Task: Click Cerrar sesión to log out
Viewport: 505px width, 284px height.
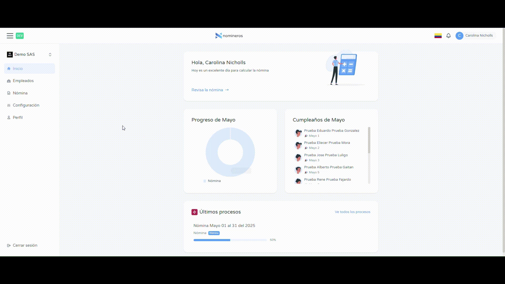Action: (x=25, y=245)
